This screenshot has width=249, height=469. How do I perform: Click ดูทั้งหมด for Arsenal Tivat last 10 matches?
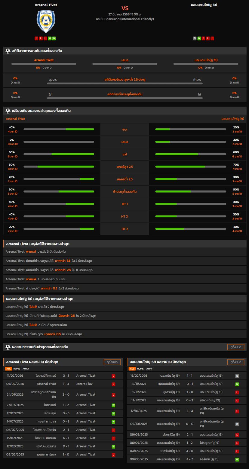point(112,362)
